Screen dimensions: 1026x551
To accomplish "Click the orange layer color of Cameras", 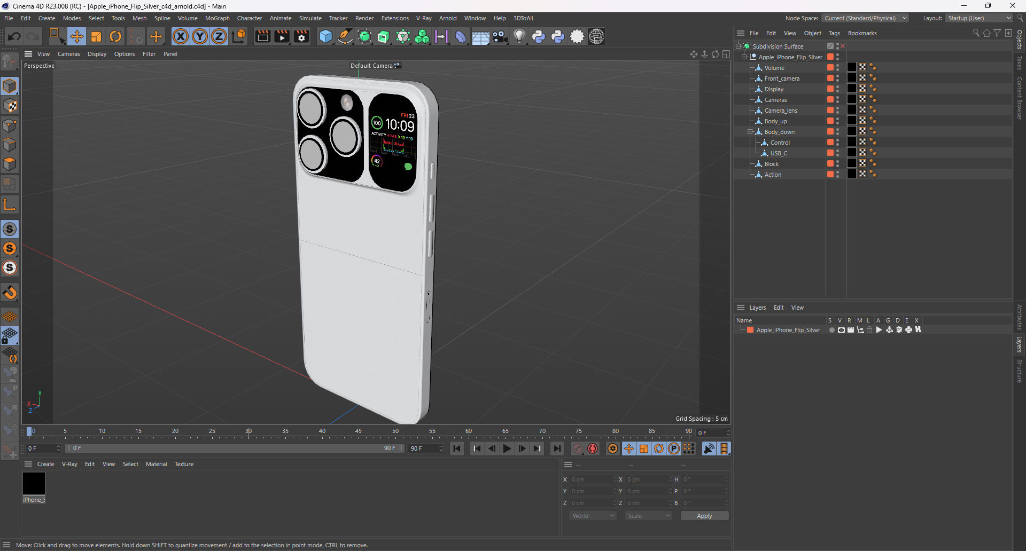I will [830, 100].
